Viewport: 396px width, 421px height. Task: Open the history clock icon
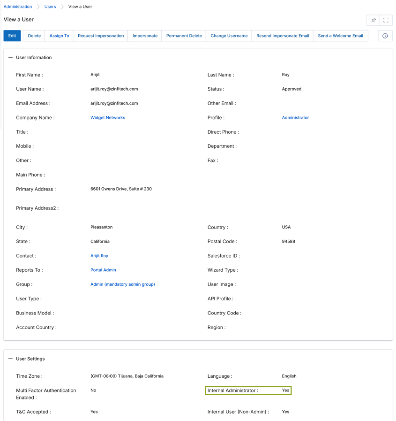pos(385,36)
